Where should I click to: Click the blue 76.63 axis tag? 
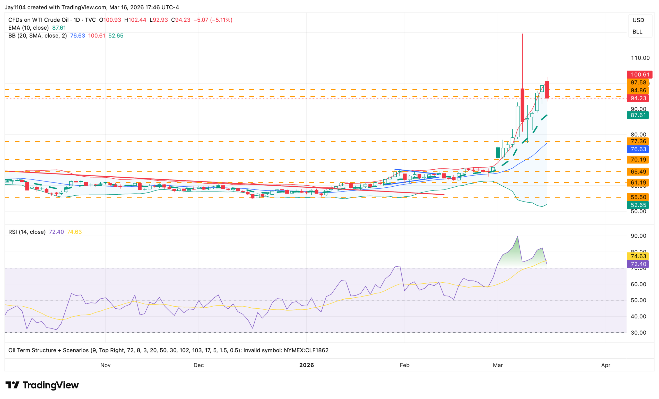coord(638,149)
